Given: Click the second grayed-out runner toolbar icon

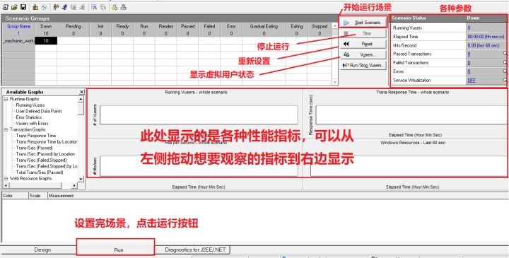Looking at the screenshot, I should 82,7.
